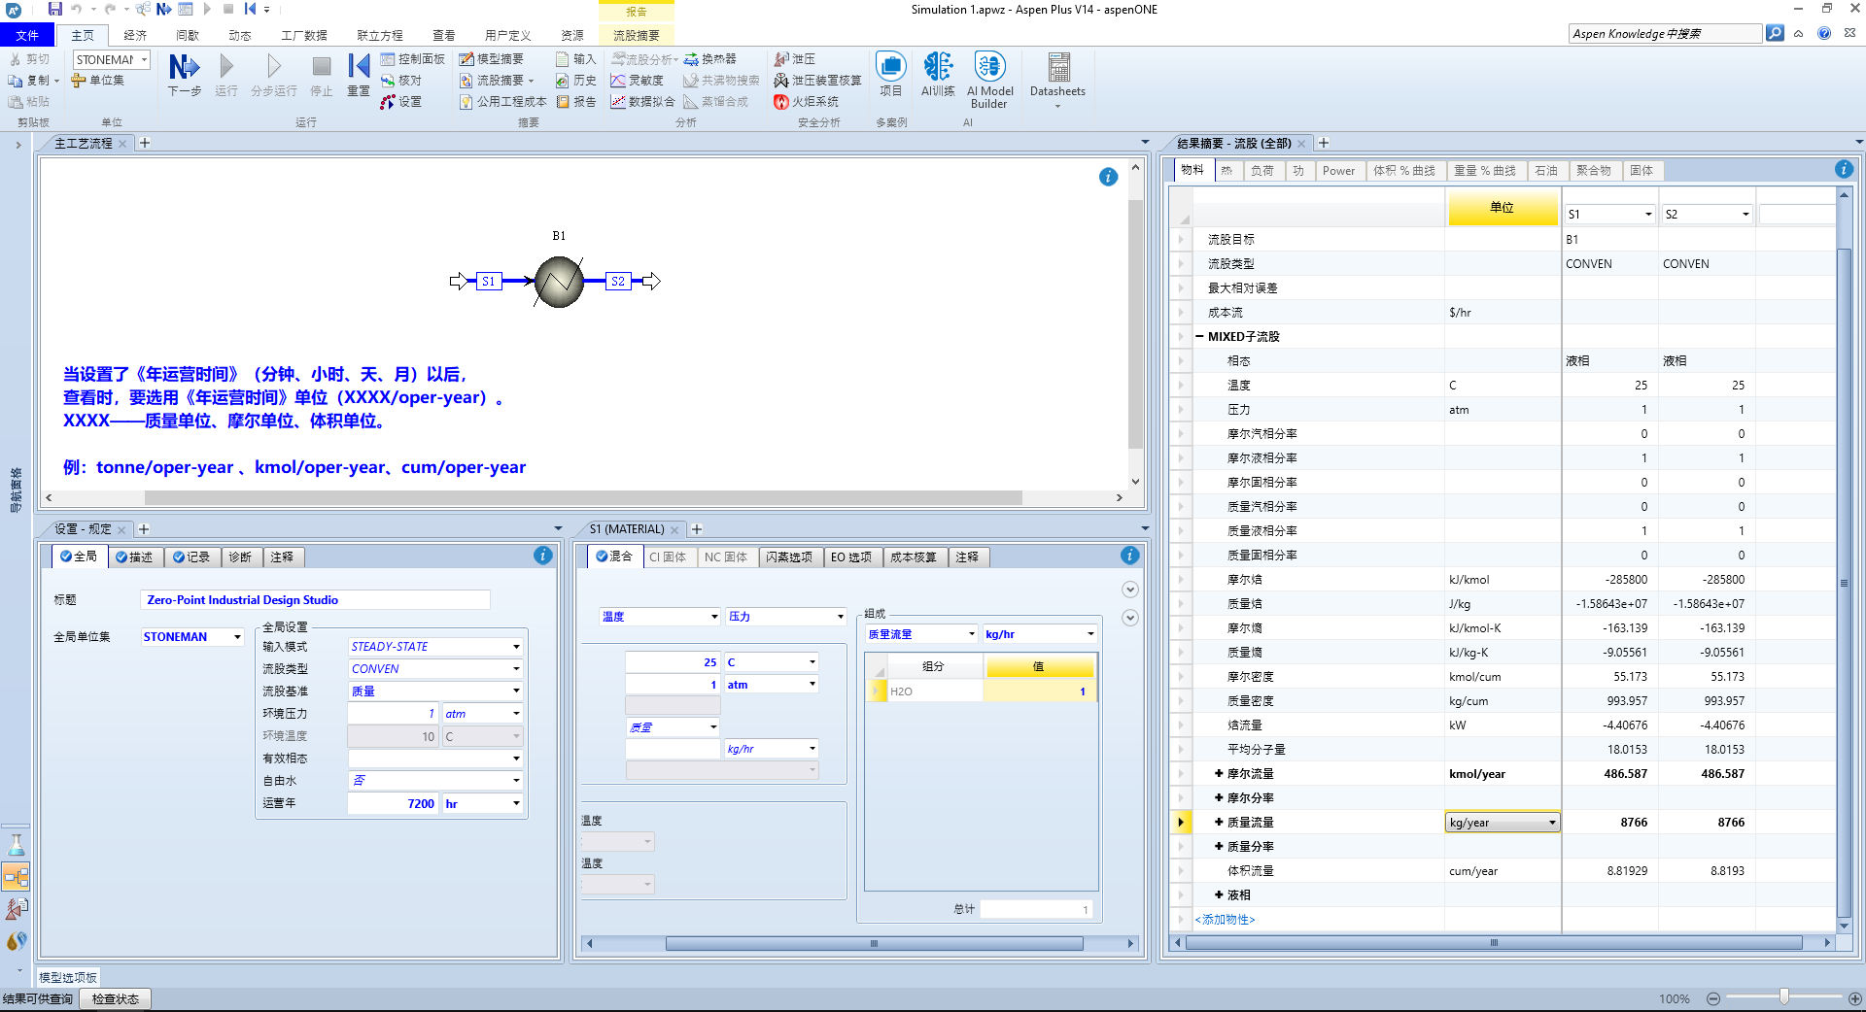Click the operating year 7200 value field

point(393,804)
